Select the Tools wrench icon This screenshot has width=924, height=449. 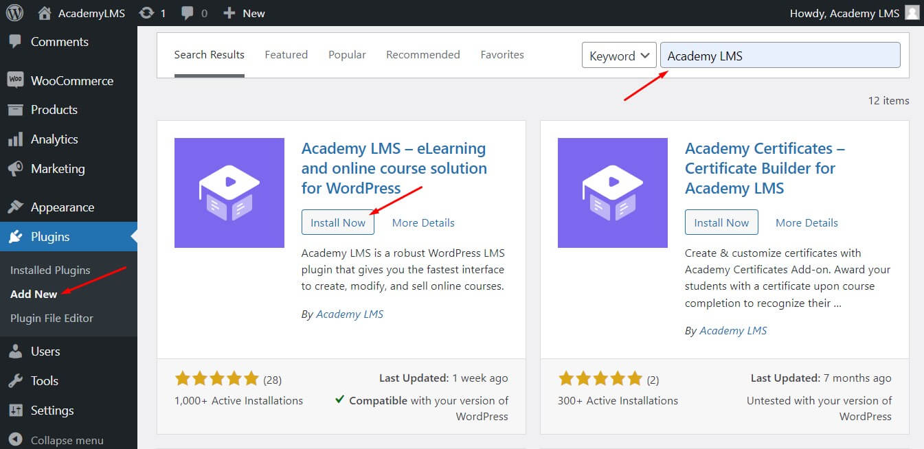click(16, 380)
